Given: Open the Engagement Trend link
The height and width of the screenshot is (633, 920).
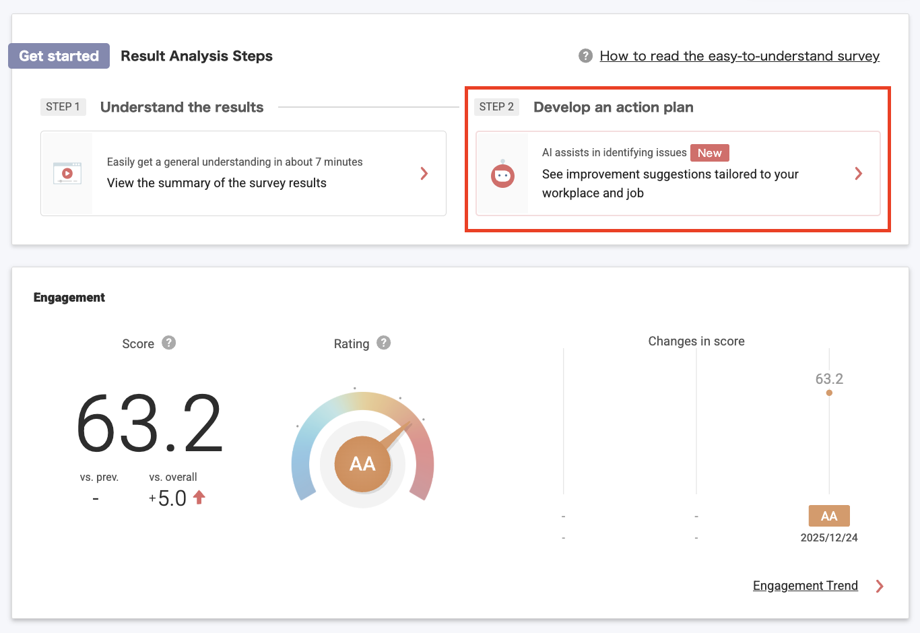Looking at the screenshot, I should 805,586.
